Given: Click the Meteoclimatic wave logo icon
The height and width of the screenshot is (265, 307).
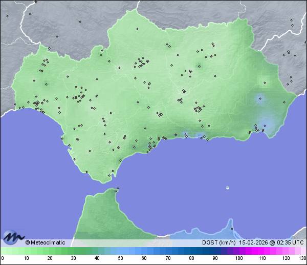Looking at the screenshot, I should tap(13, 237).
